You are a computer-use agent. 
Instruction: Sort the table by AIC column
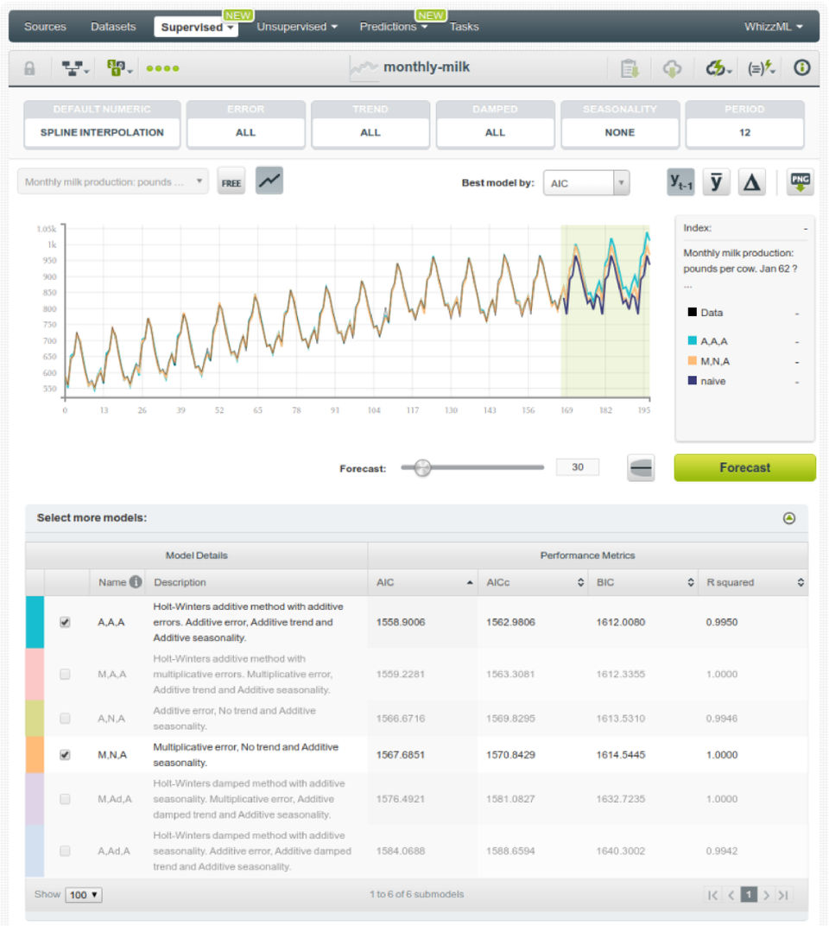423,582
